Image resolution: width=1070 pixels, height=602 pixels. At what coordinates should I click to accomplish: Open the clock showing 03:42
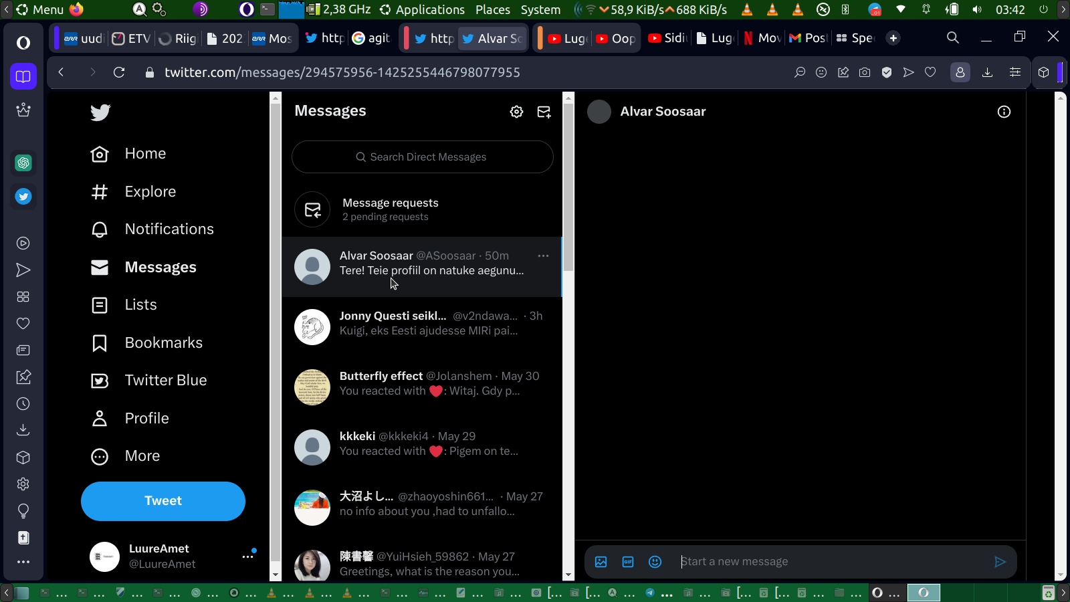point(1010,9)
